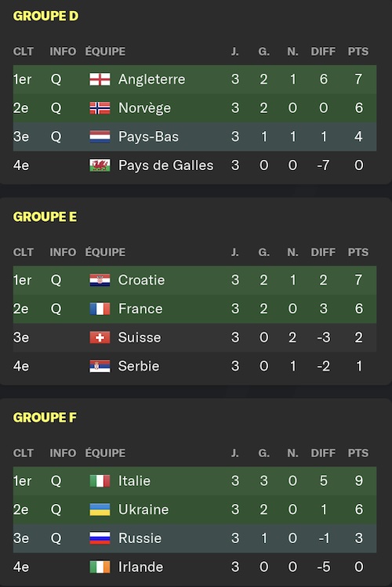Click the Ireland flag icon
Image resolution: width=392 pixels, height=587 pixels.
point(100,567)
